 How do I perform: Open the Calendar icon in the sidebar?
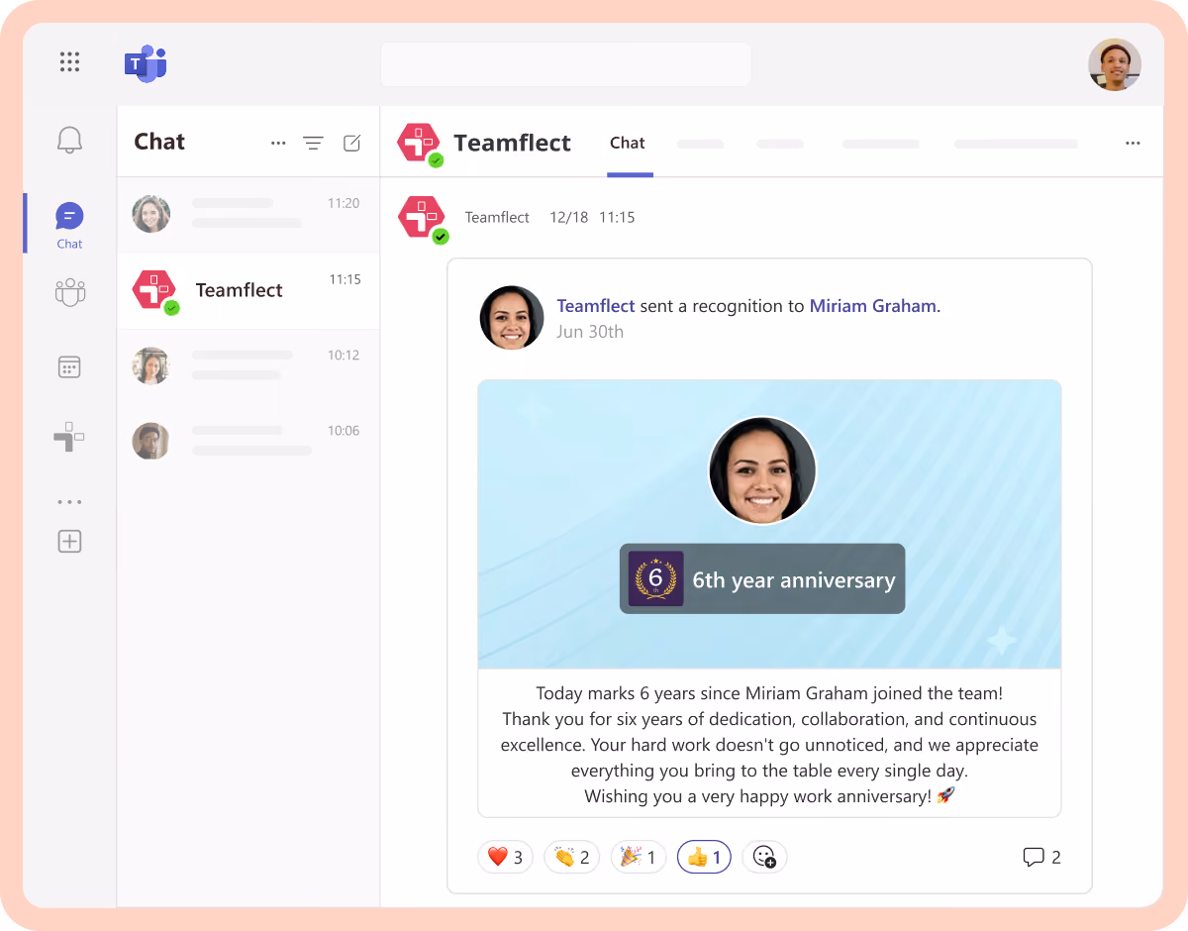pos(69,367)
